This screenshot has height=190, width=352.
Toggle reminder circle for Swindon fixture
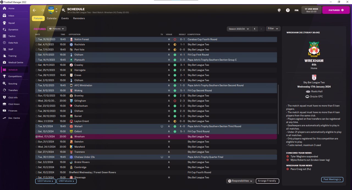tap(37, 142)
